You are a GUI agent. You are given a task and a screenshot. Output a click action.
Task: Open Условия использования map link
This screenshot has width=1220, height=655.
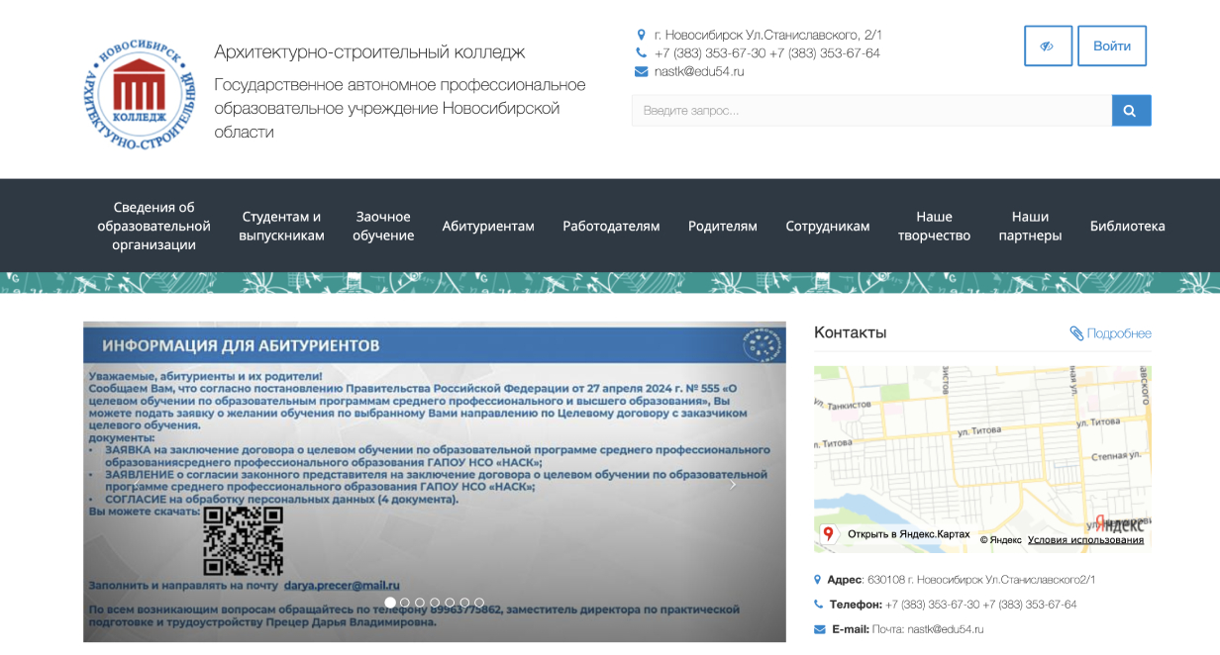[x=1085, y=539]
